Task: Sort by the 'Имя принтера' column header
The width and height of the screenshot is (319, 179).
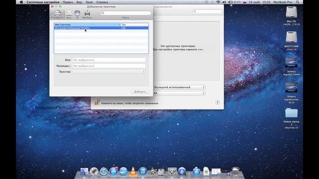Action: [x=87, y=24]
